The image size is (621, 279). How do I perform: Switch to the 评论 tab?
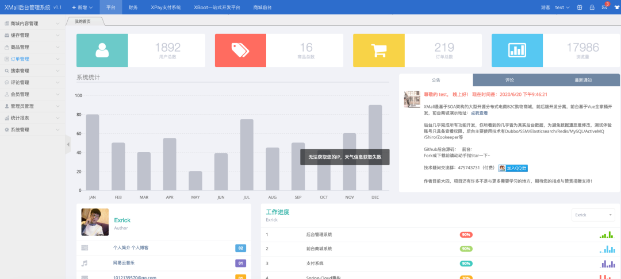tap(509, 80)
